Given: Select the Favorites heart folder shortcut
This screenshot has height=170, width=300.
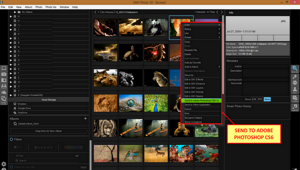Looking at the screenshot, I should point(4,80).
